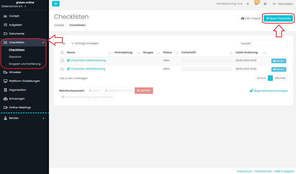Image resolution: width=296 pixels, height=174 pixels.
Task: Sort table by Name column arrows
Action: pyautogui.click(x=110, y=53)
